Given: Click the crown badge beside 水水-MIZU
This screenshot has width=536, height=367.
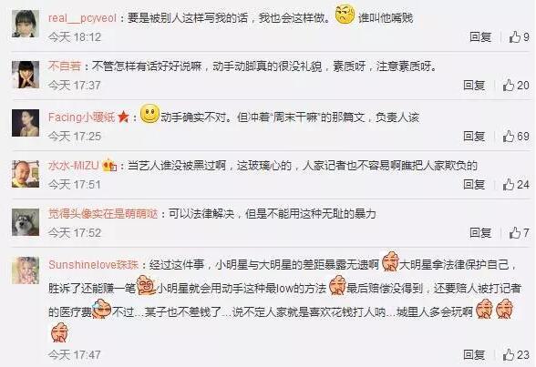Looking at the screenshot, I should 109,166.
